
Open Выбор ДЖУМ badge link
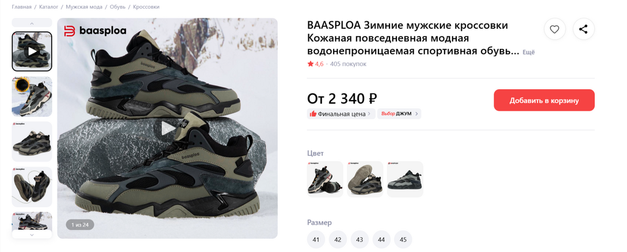tap(399, 113)
